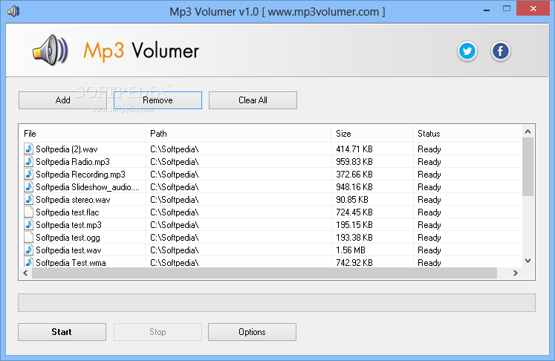The height and width of the screenshot is (361, 555).
Task: Click the vertical scrollbar down arrow
Action: click(528, 261)
